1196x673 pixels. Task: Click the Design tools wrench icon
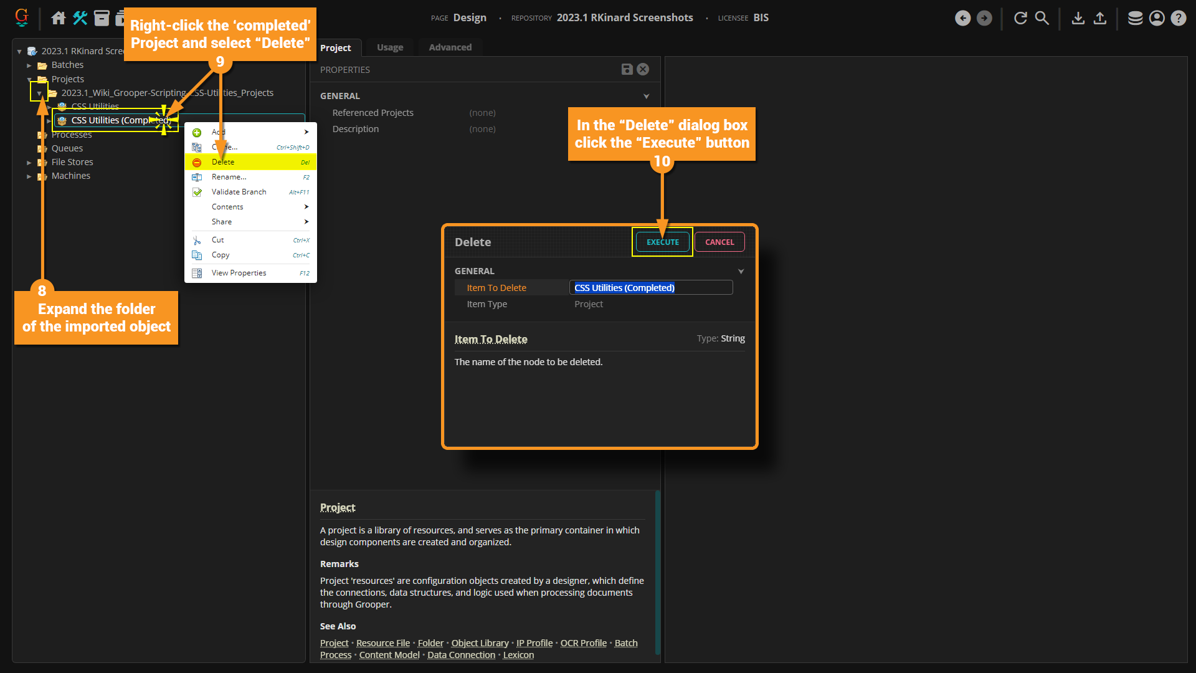[80, 18]
